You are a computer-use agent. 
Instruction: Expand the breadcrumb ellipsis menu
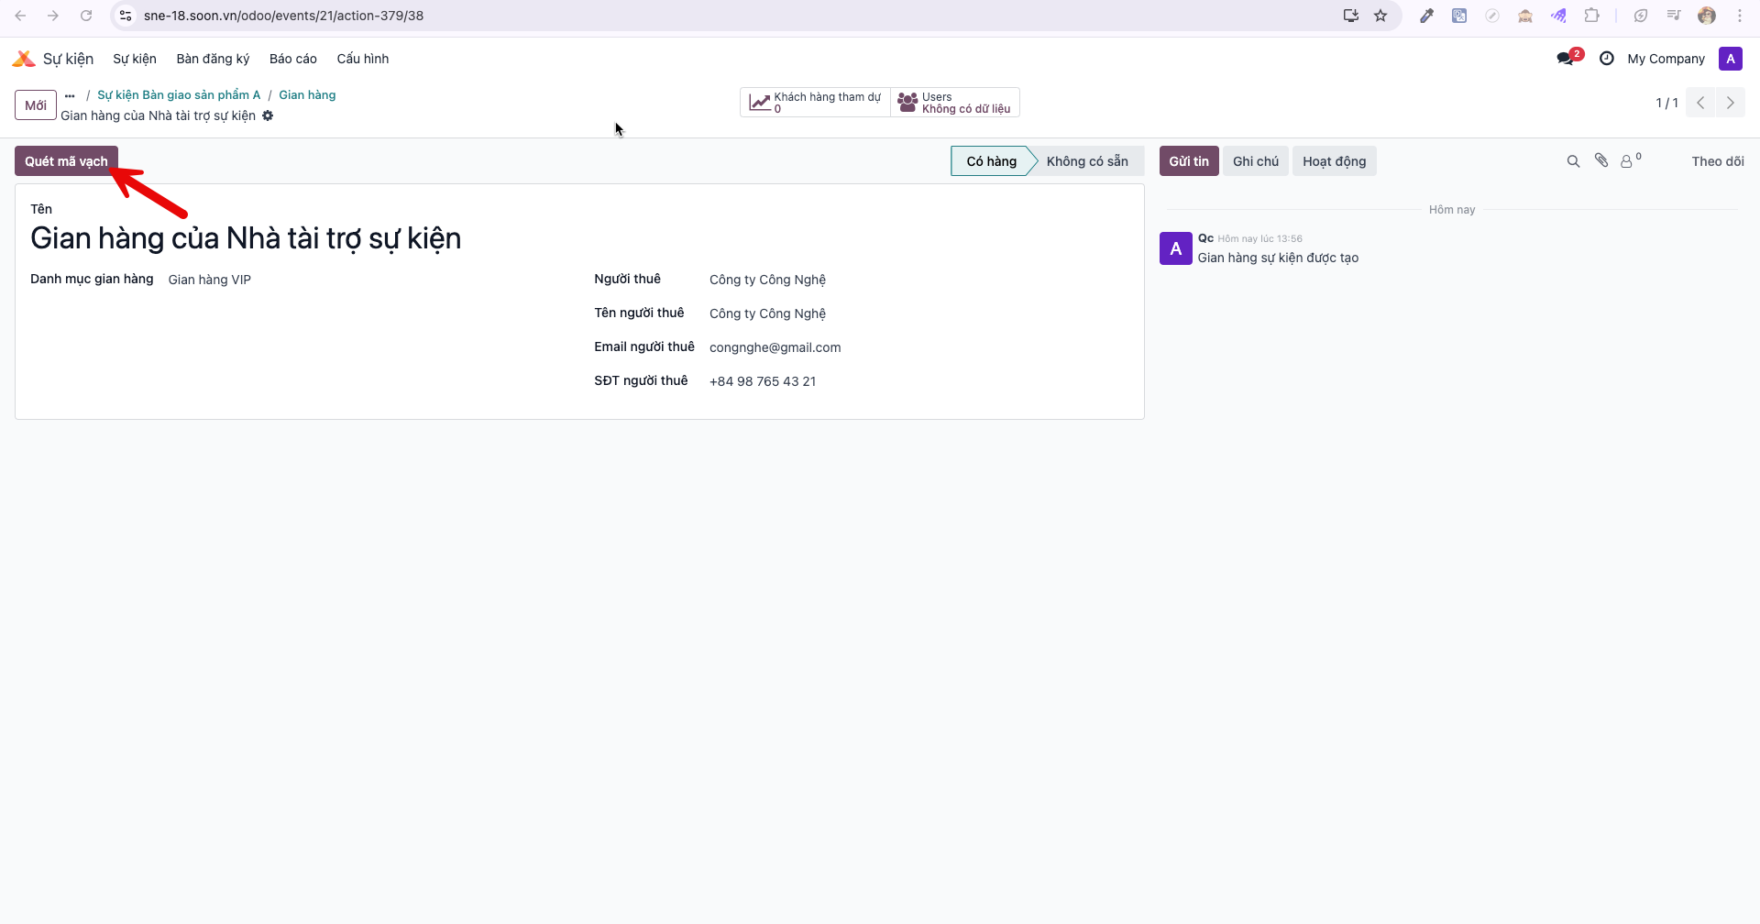pyautogui.click(x=70, y=95)
